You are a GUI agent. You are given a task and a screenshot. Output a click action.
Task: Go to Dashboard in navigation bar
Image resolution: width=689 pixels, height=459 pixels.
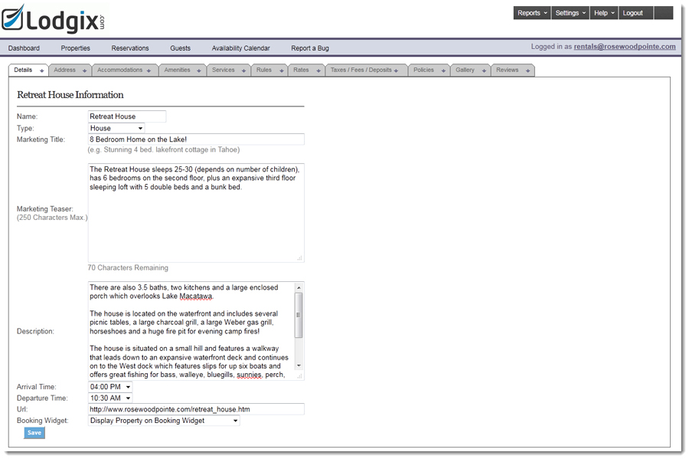pos(24,48)
